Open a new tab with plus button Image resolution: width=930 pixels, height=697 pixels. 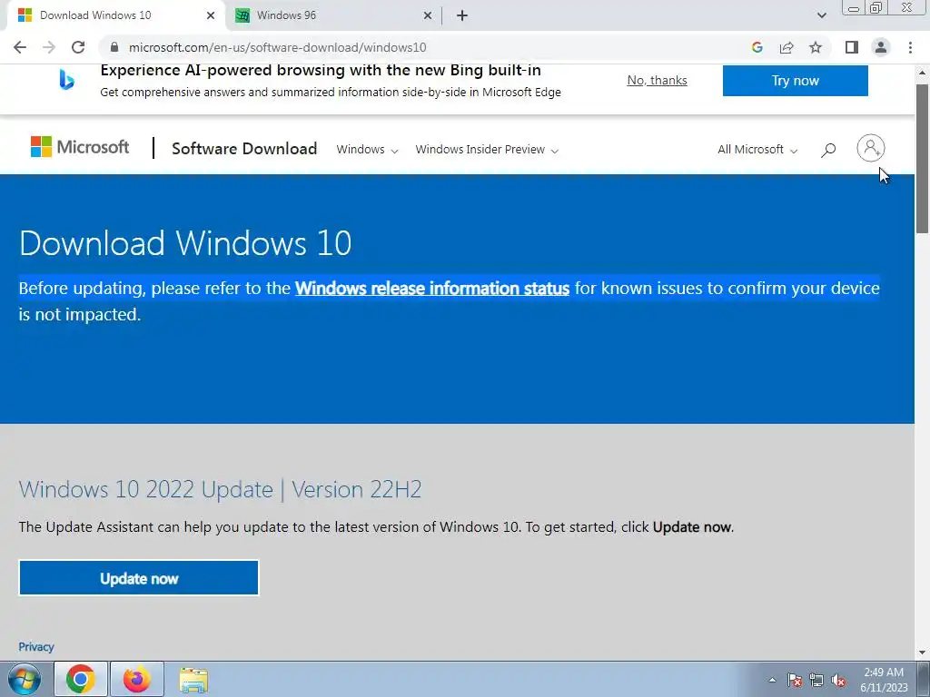pyautogui.click(x=462, y=15)
